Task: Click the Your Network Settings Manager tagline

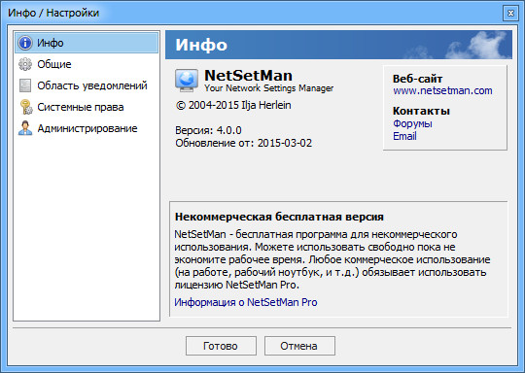Action: coord(269,88)
